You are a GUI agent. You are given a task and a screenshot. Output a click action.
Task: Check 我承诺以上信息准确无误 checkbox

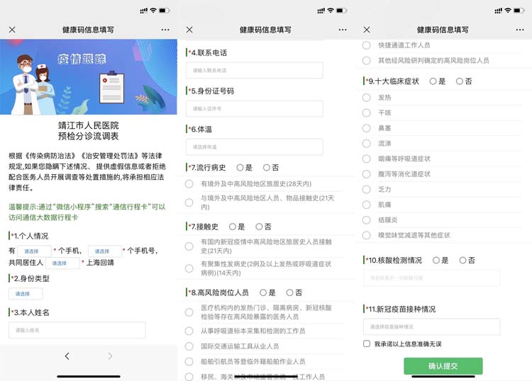367,343
